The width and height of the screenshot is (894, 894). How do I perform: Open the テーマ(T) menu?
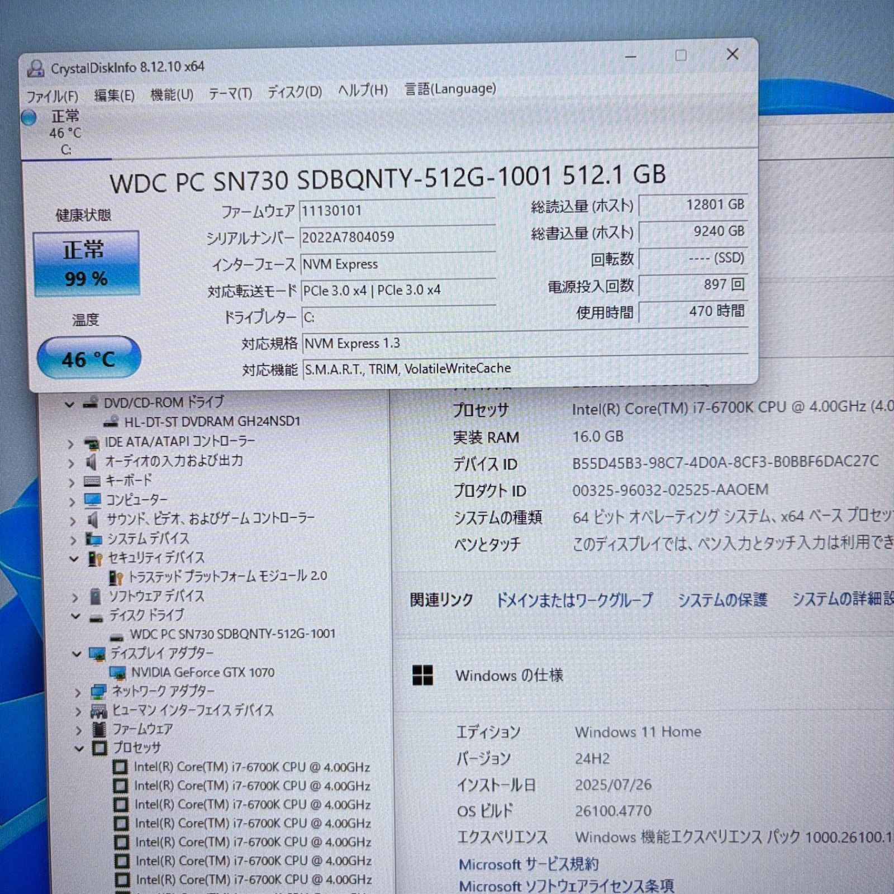[x=230, y=93]
